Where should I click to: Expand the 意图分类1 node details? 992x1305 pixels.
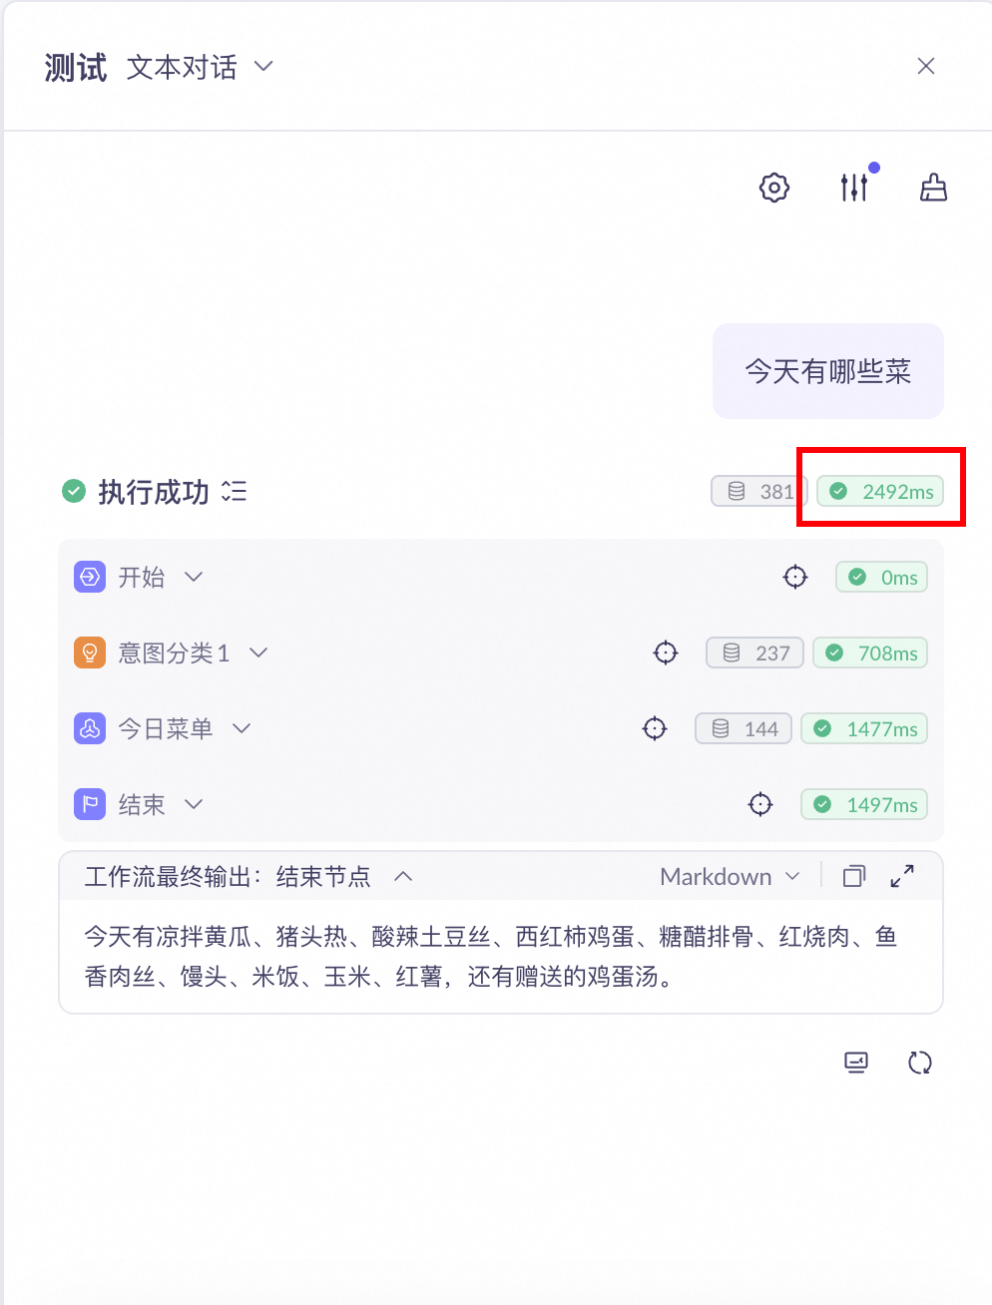tap(258, 652)
